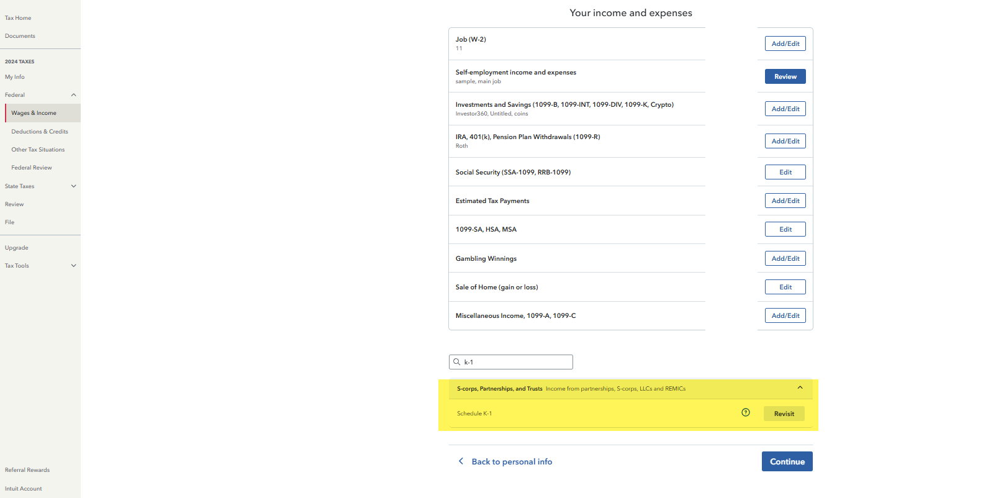The height and width of the screenshot is (498, 991).
Task: Collapse S-corps, Partnerships, and Trusts section
Action: 800,388
